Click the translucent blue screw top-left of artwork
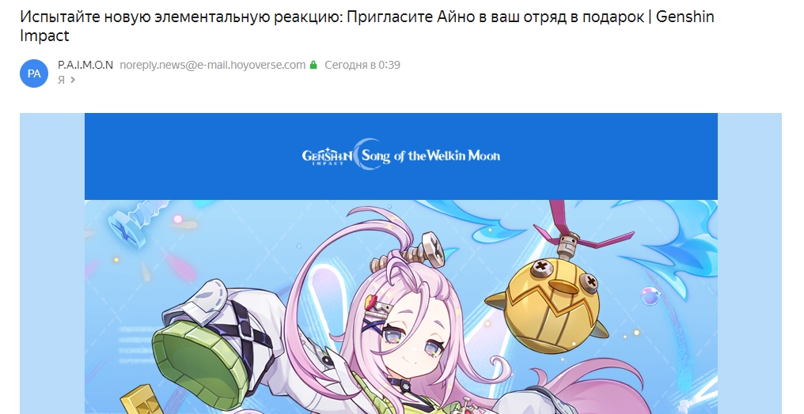 point(136,224)
